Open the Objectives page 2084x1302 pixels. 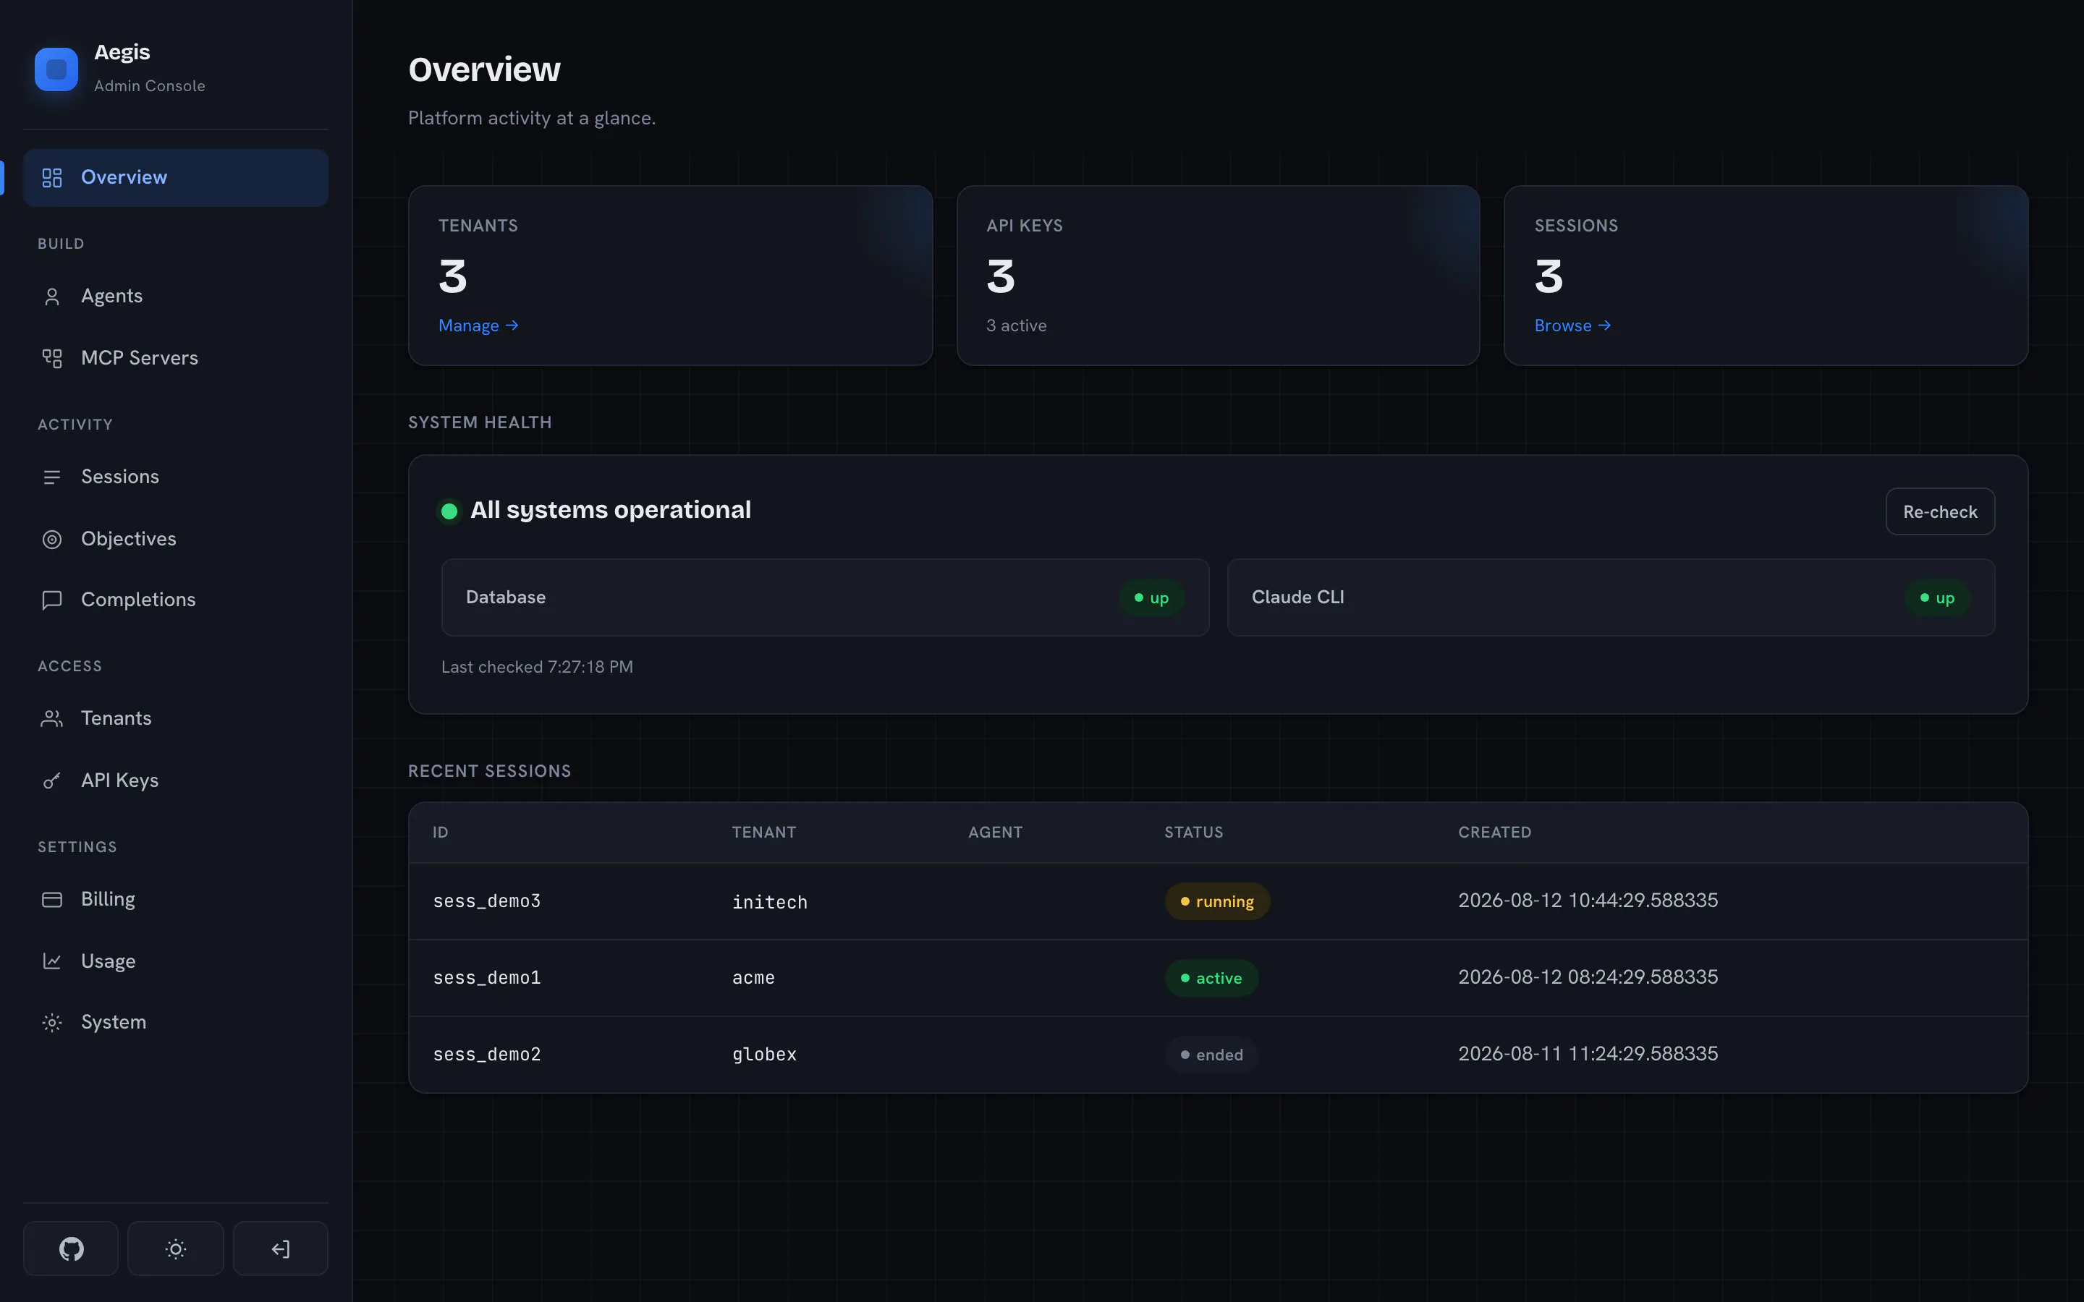[x=176, y=539]
